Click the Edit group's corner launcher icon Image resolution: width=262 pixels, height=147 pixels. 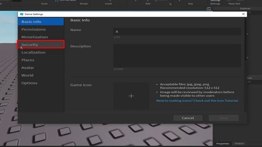coord(170,4)
